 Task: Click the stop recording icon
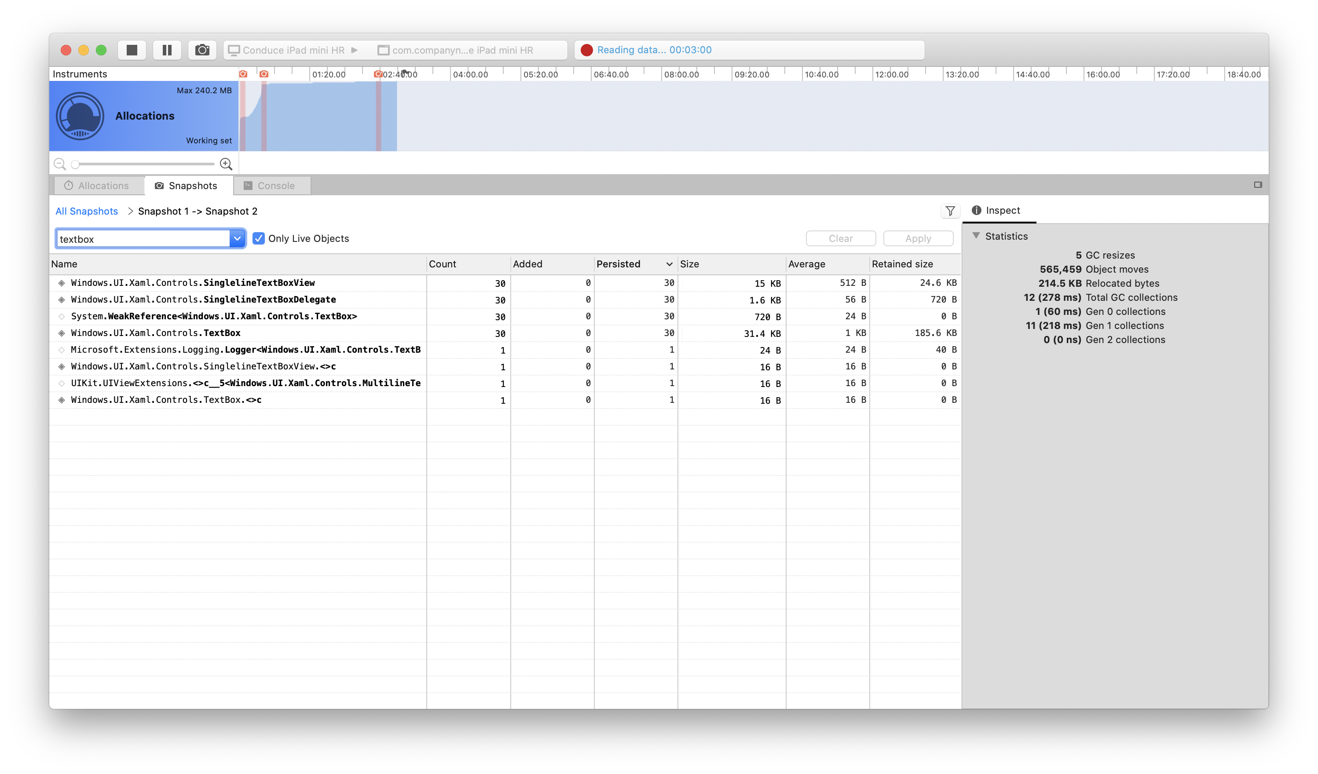point(132,50)
